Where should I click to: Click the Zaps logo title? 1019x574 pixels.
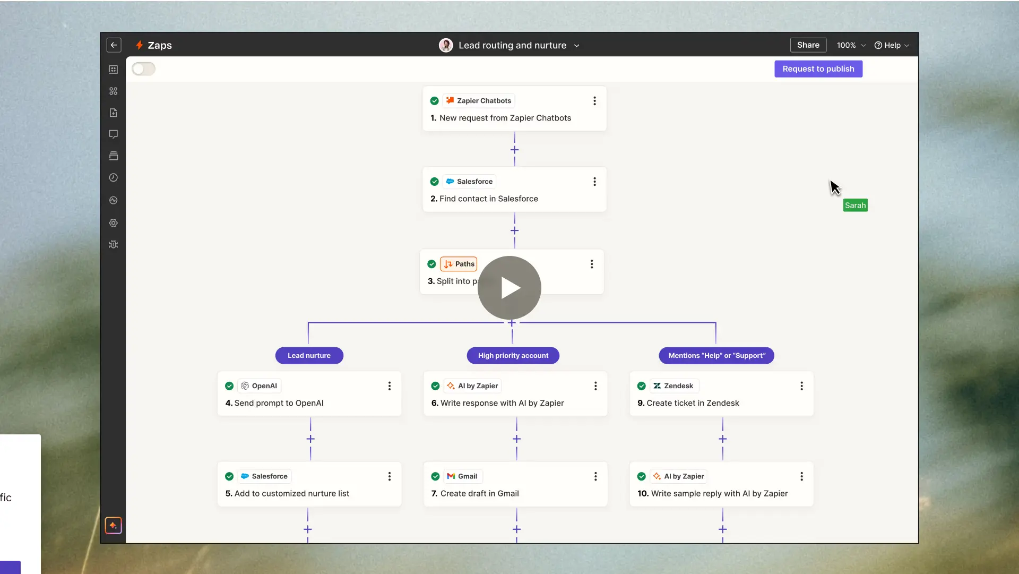pos(153,45)
